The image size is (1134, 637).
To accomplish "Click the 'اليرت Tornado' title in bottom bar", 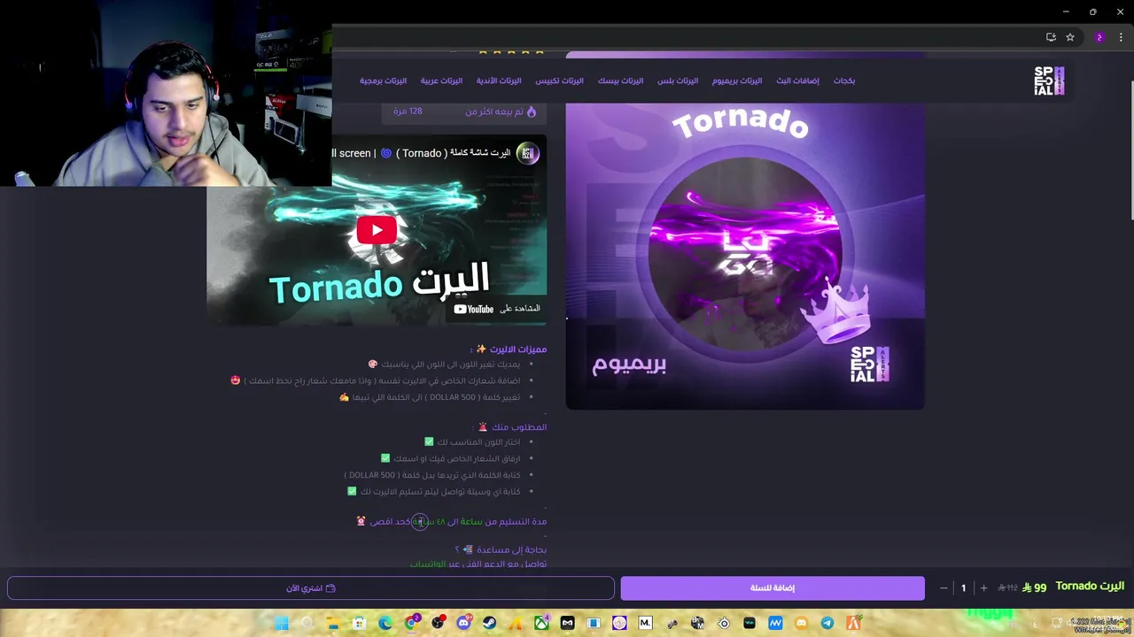I will (x=1090, y=587).
